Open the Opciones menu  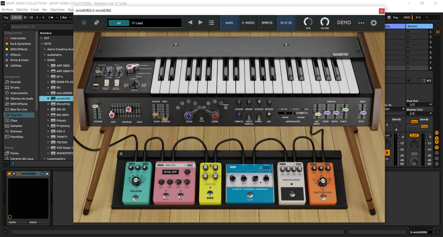pyautogui.click(x=57, y=10)
